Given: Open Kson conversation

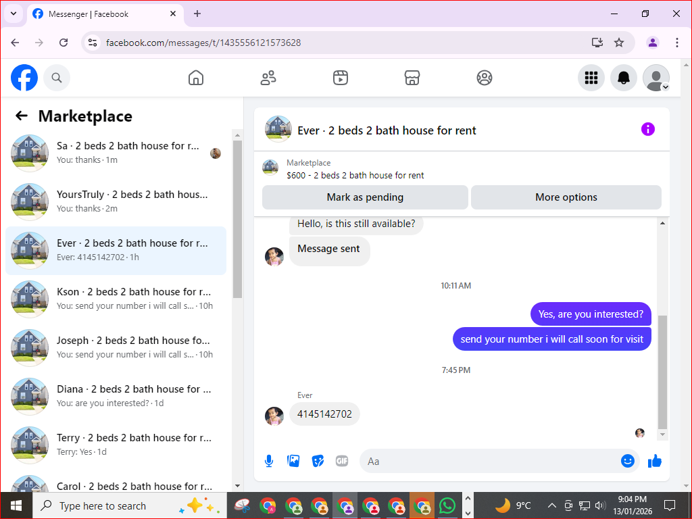Looking at the screenshot, I should [x=116, y=299].
